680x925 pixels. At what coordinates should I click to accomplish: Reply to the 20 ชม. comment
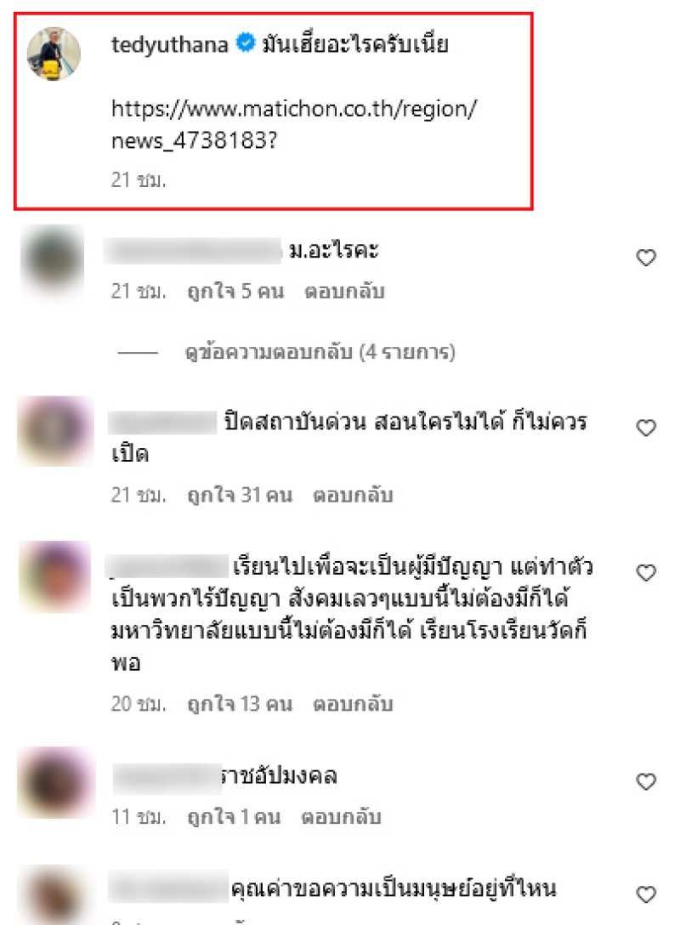[x=353, y=704]
